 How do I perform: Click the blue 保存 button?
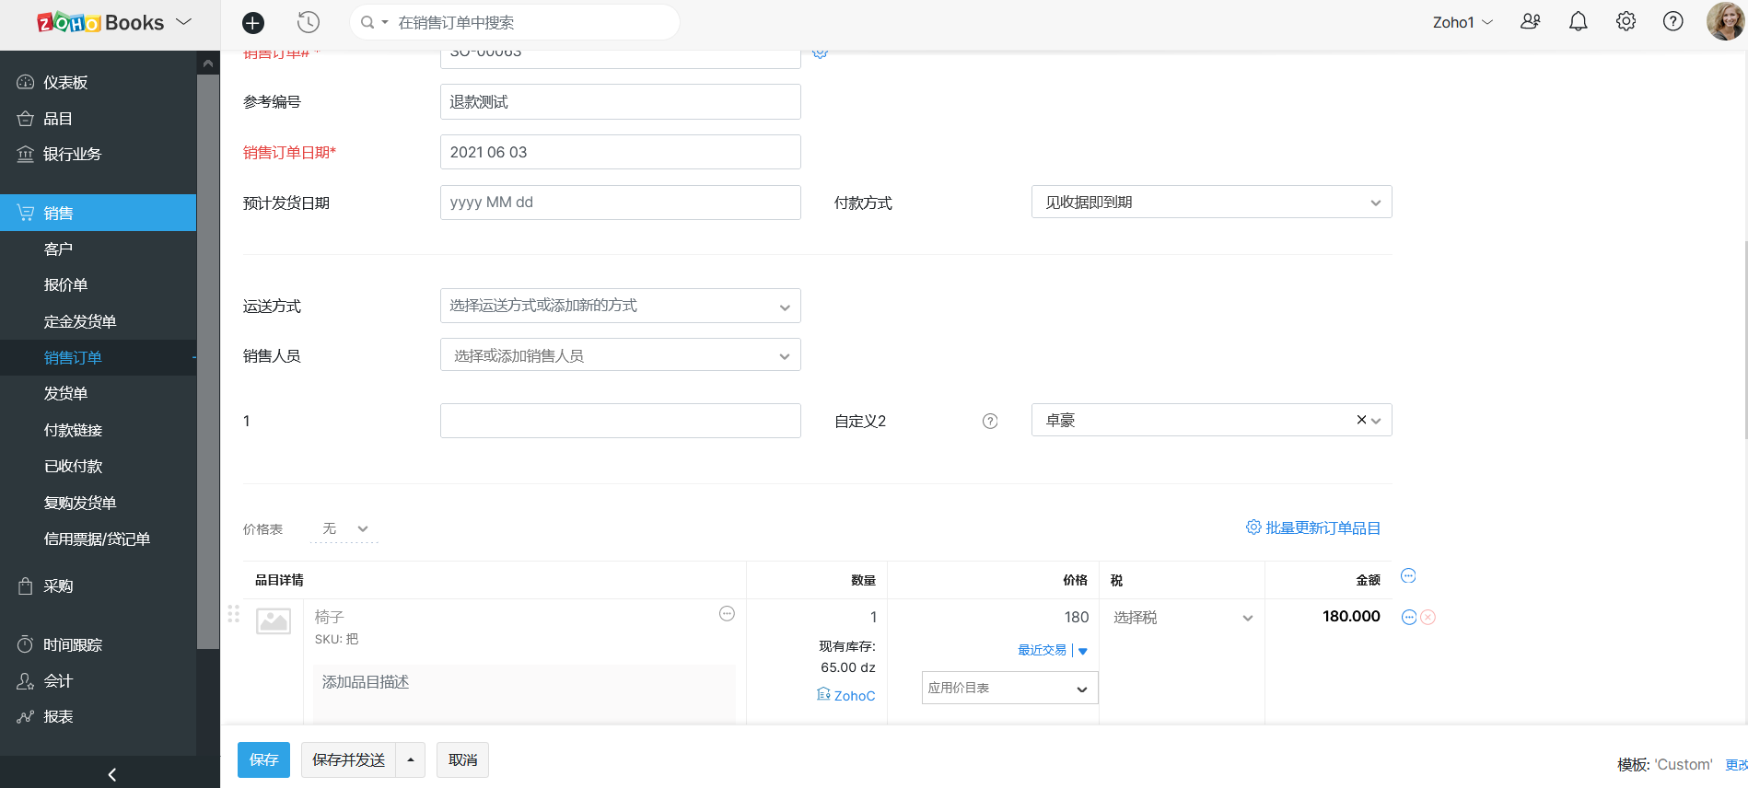[x=263, y=760]
